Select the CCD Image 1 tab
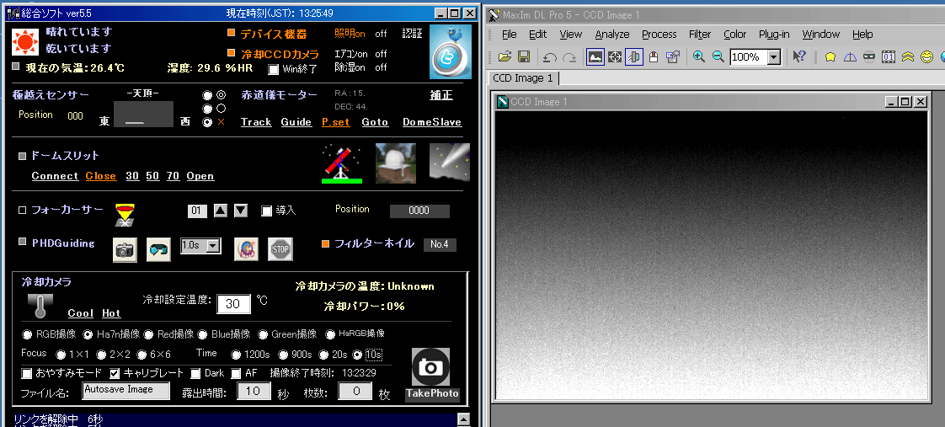945x427 pixels. pyautogui.click(x=522, y=78)
